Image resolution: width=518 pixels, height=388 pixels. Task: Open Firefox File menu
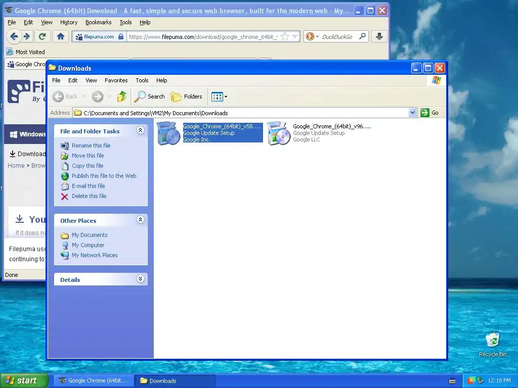(12, 22)
